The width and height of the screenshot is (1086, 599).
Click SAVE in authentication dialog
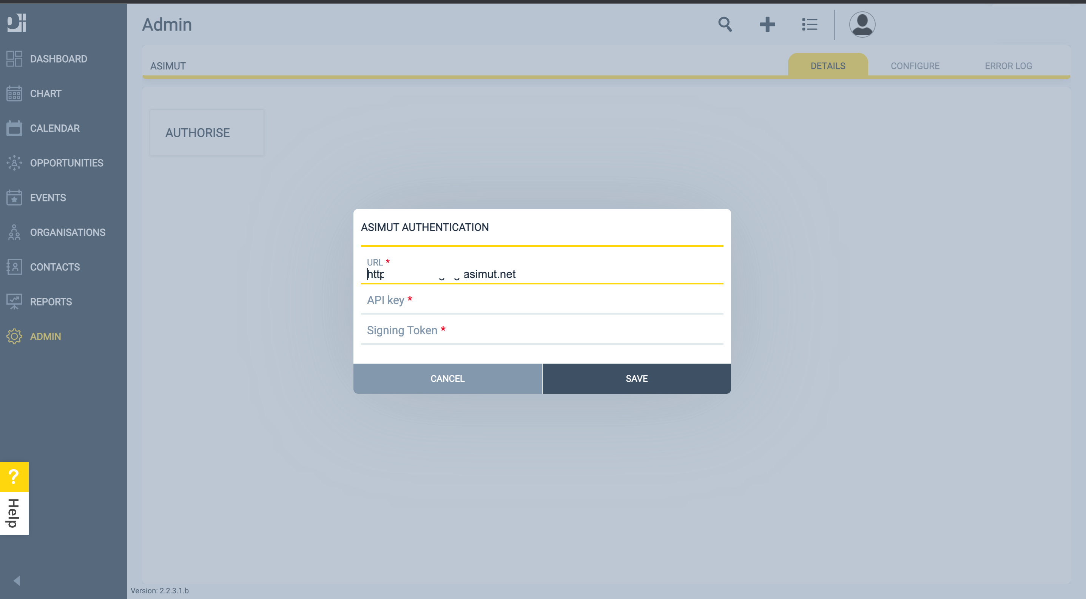click(x=637, y=378)
